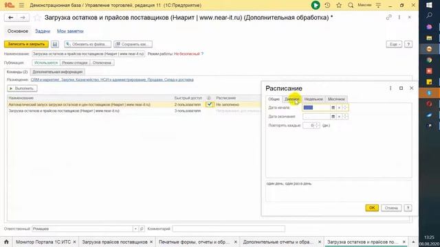This screenshot has height=247, width=440.
Task: Switch to Печатные формы, отчеты bottom tab
Action: [194, 242]
